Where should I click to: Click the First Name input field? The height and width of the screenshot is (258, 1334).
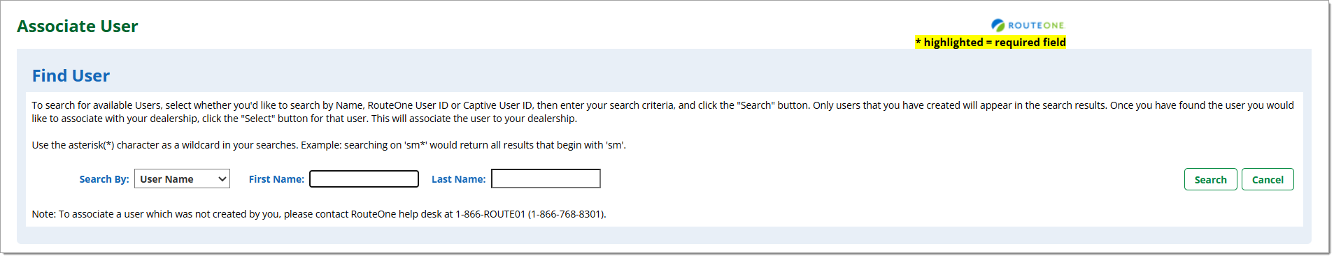pyautogui.click(x=364, y=179)
